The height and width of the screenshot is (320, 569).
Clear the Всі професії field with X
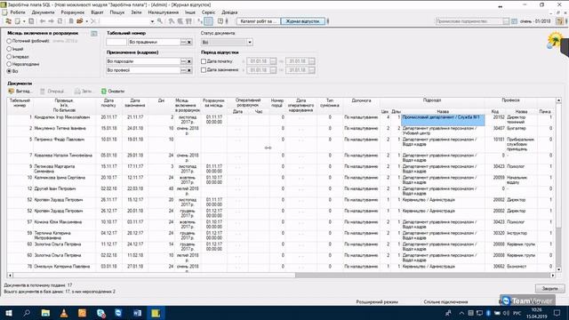[x=189, y=70]
